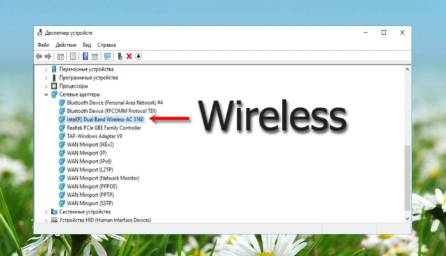Screen dimensions: 446x256
Task: Select Realtek PCIe GBE Family Controller
Action: pos(104,128)
